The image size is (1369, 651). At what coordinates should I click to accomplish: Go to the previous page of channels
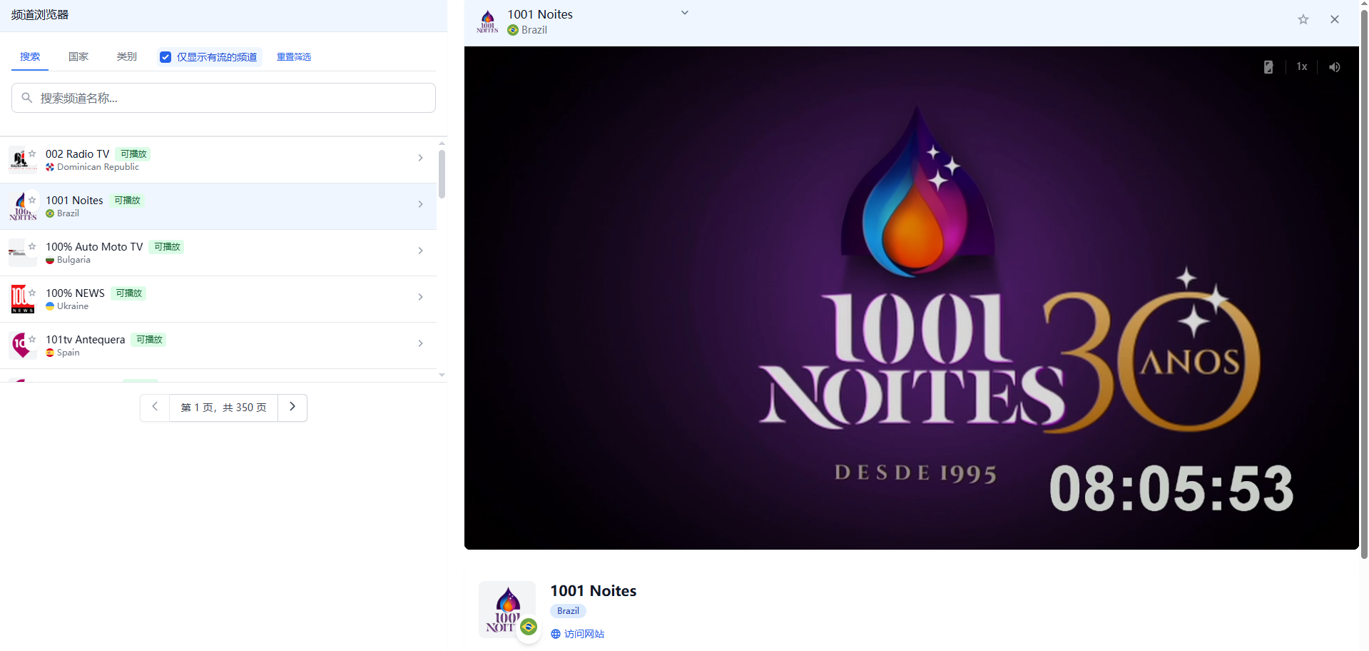pyautogui.click(x=155, y=407)
